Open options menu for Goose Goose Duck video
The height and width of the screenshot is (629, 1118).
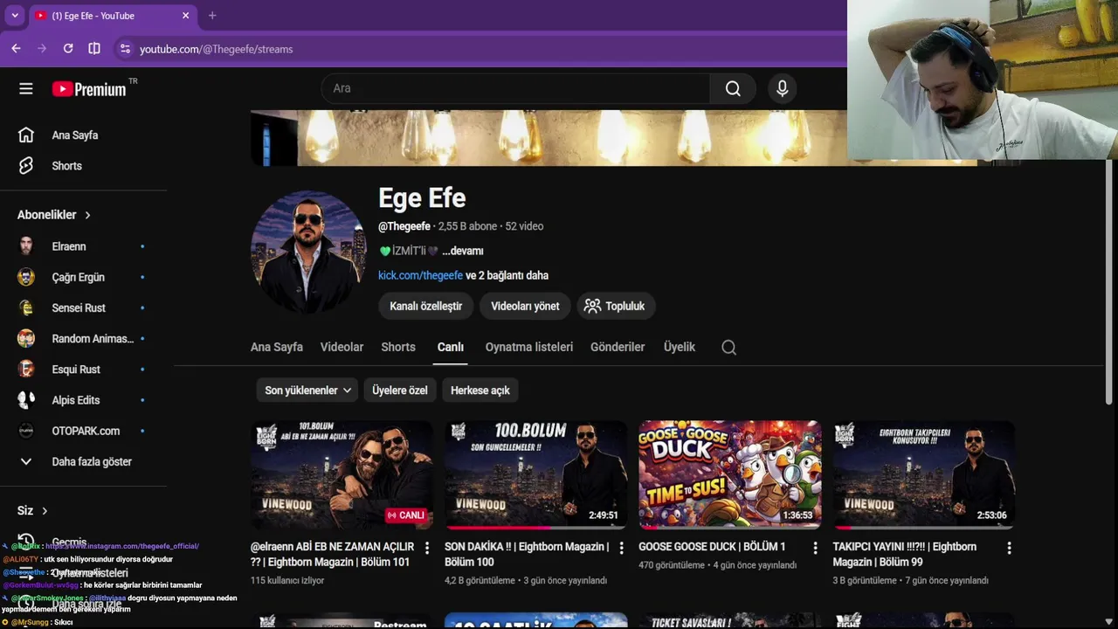click(815, 548)
